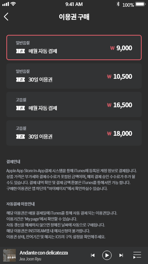Viewport: 148px width, 264px height.
Task: Select 일반음질 매월 자동 결제 ₩9,000 plan
Action: click(x=74, y=47)
